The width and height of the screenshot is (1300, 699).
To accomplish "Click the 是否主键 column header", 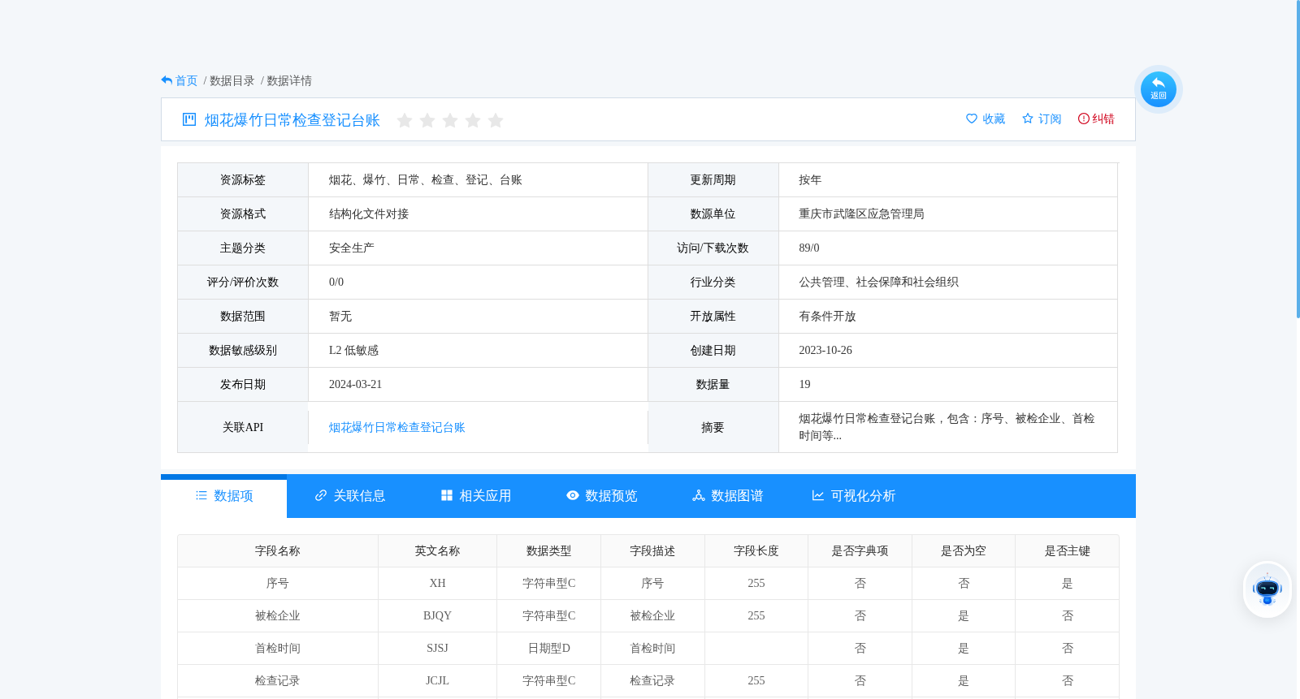I will tap(1067, 550).
